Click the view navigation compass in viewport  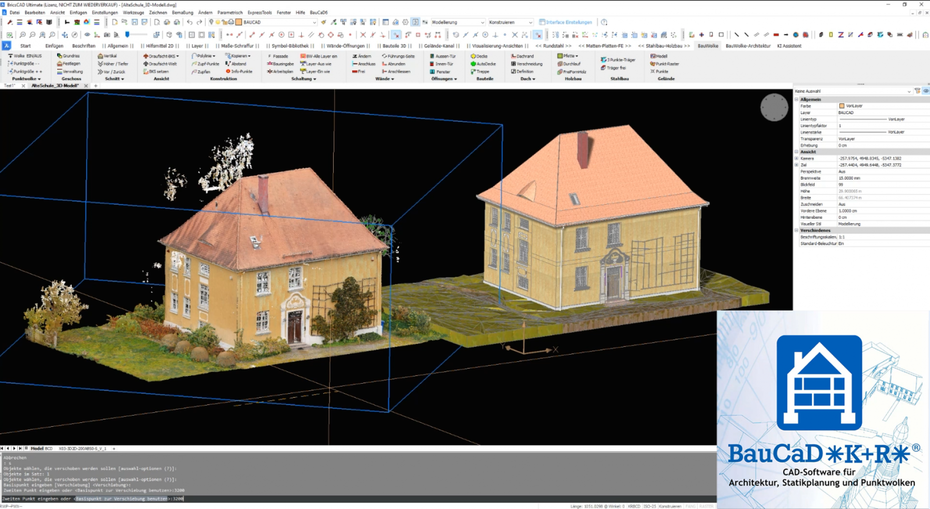[x=774, y=107]
